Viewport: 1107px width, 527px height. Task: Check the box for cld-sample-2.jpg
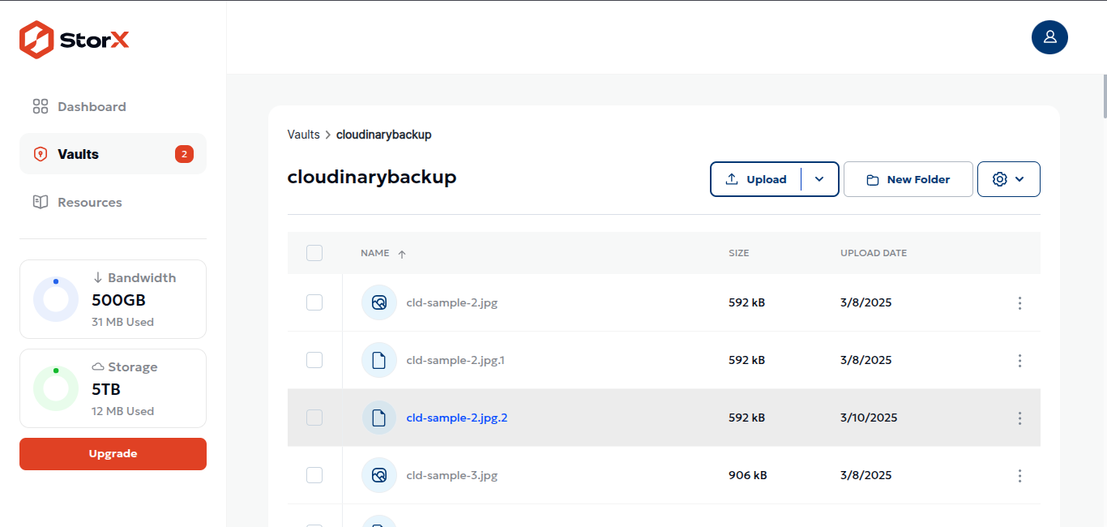click(x=314, y=302)
